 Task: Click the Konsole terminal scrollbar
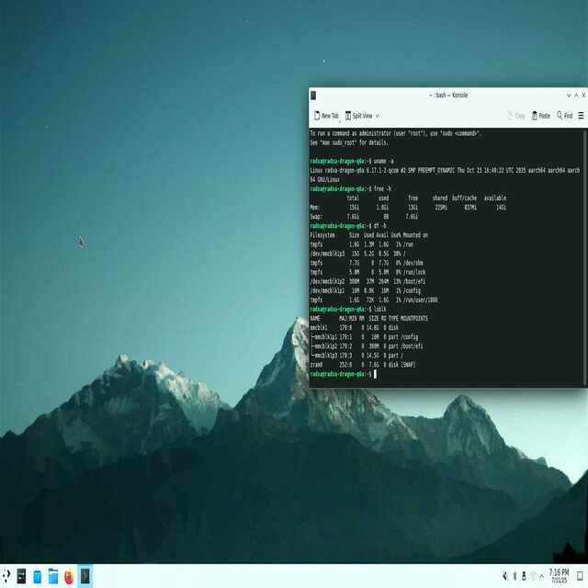point(584,257)
